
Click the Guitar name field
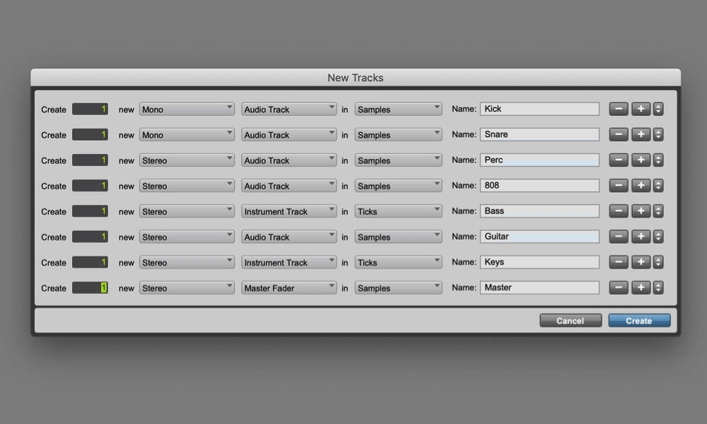click(539, 237)
